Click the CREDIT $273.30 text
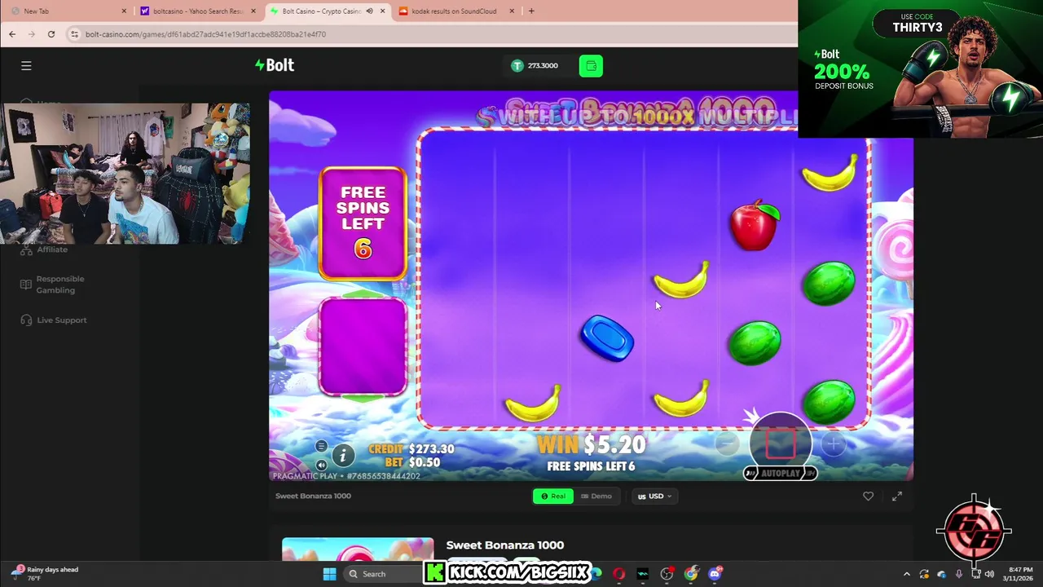Screen dimensions: 1043x587 (x=411, y=449)
